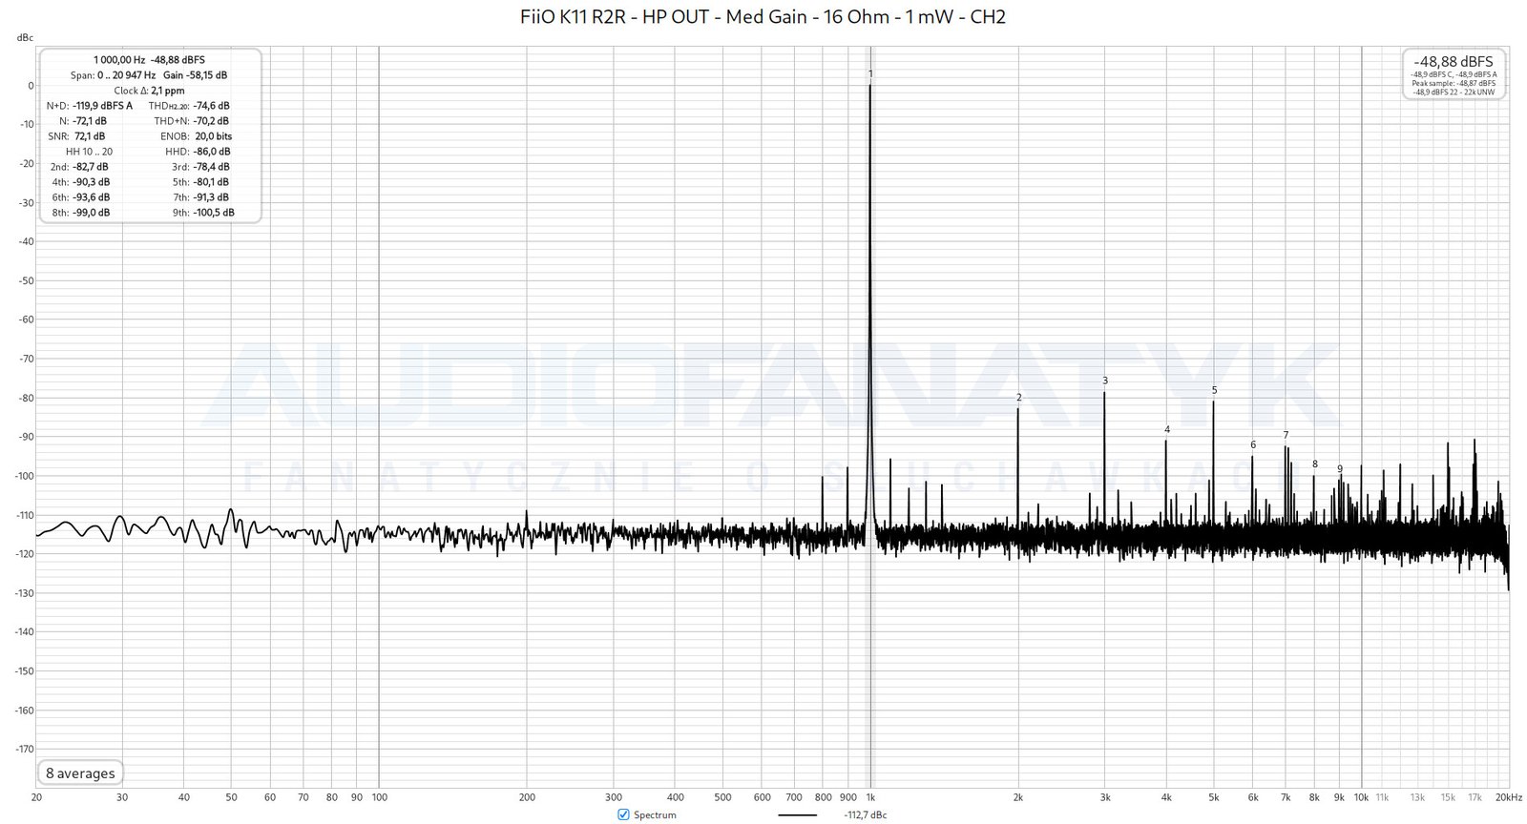
Task: Click the dBc unit label on the vertical axis
Action: (x=25, y=37)
